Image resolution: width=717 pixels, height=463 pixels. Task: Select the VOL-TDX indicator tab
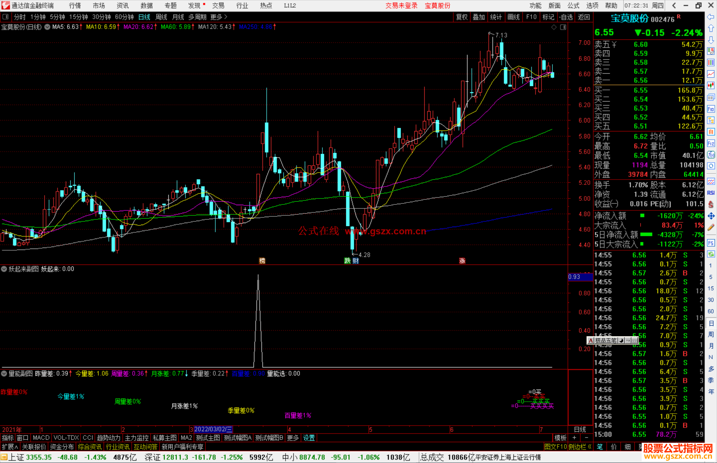click(x=66, y=438)
